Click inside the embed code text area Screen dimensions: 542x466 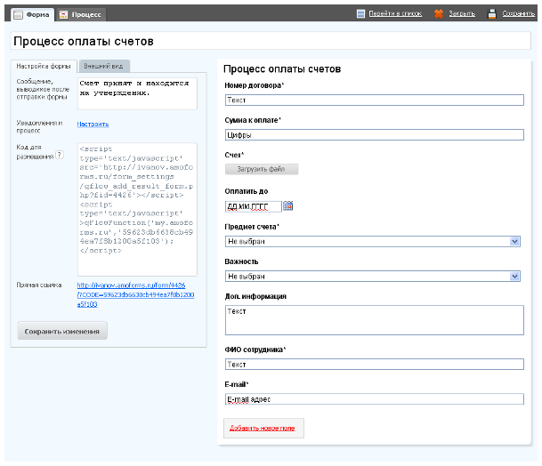(x=137, y=209)
